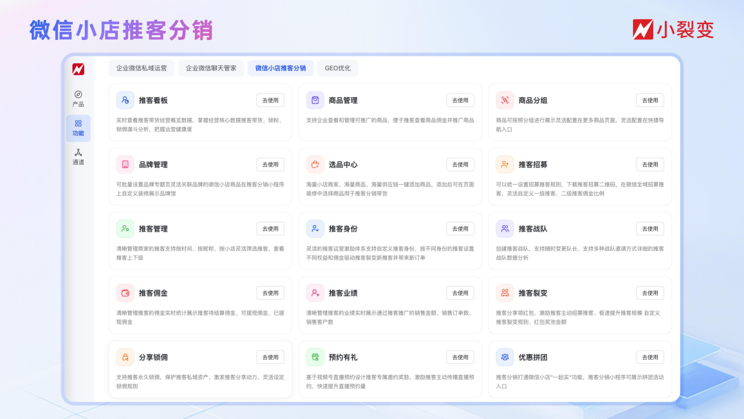Screen dimensions: 744x419
Task: Select the 推客管理 management icon
Action: 126,229
